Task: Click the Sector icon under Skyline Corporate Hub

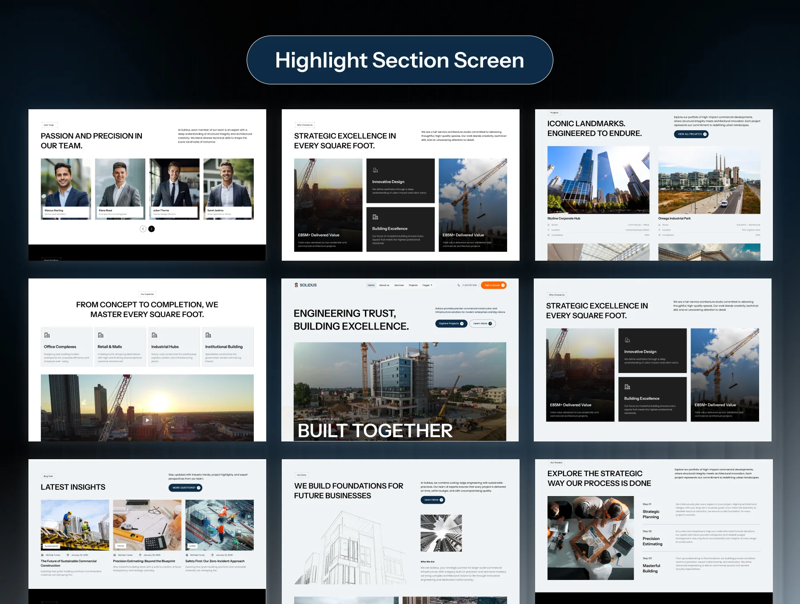Action: [549, 225]
